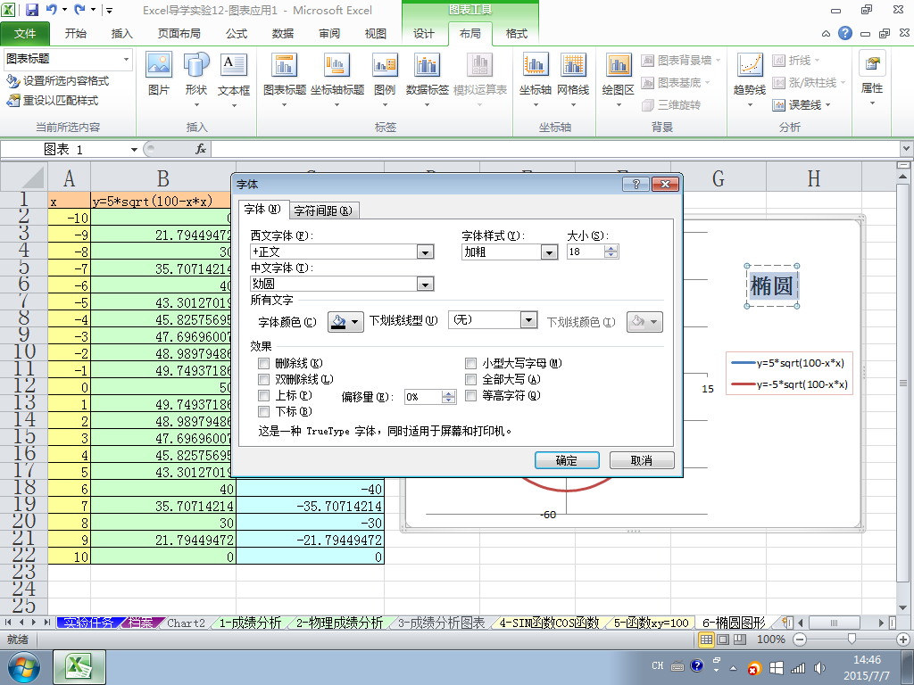Switch to the Home (开始) ribbon tab
This screenshot has width=914, height=685.
point(76,33)
